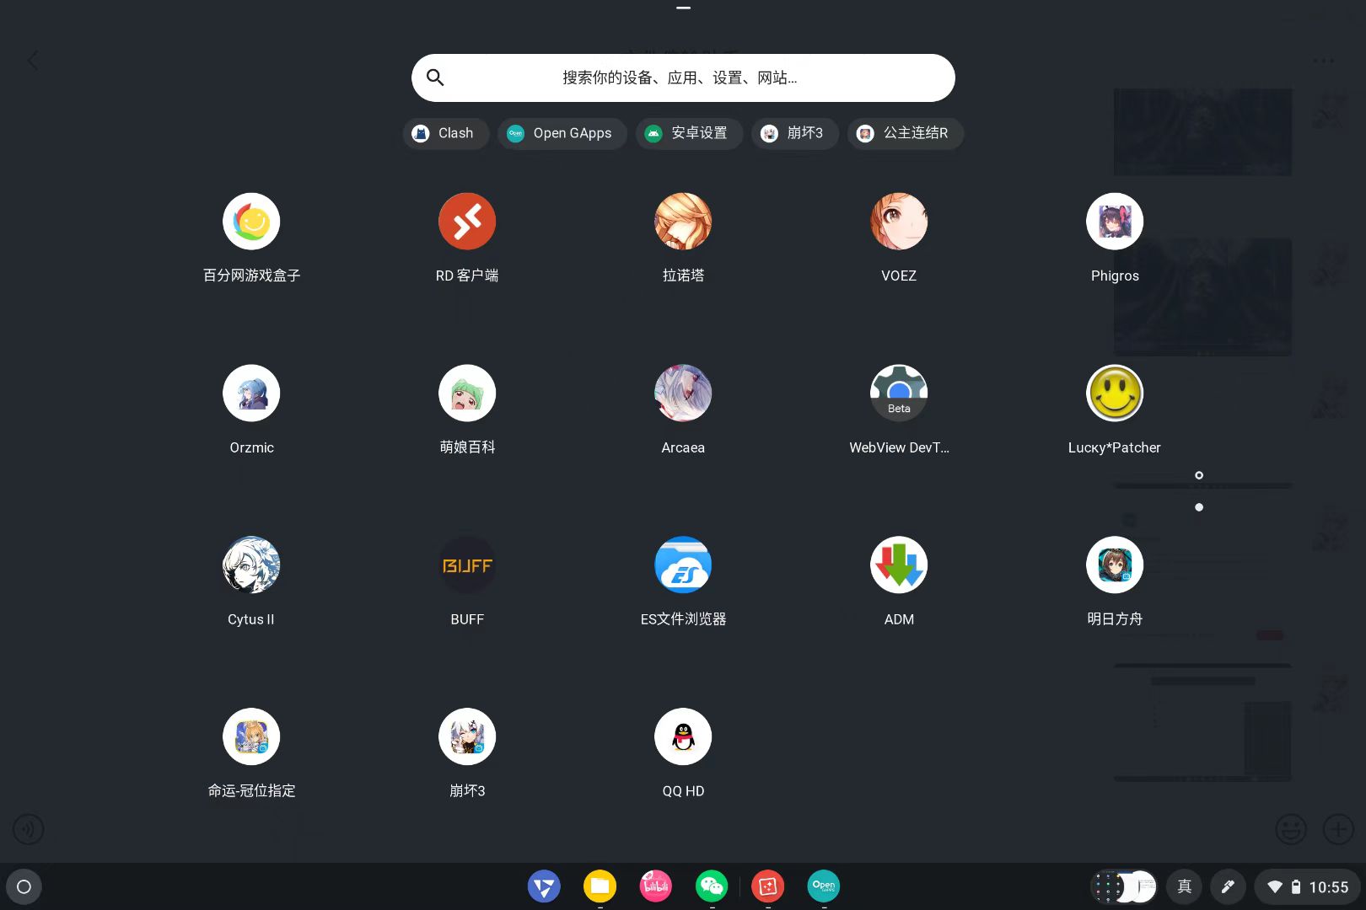The image size is (1366, 910).
Task: Open 安卓设置 suggested chip
Action: (688, 133)
